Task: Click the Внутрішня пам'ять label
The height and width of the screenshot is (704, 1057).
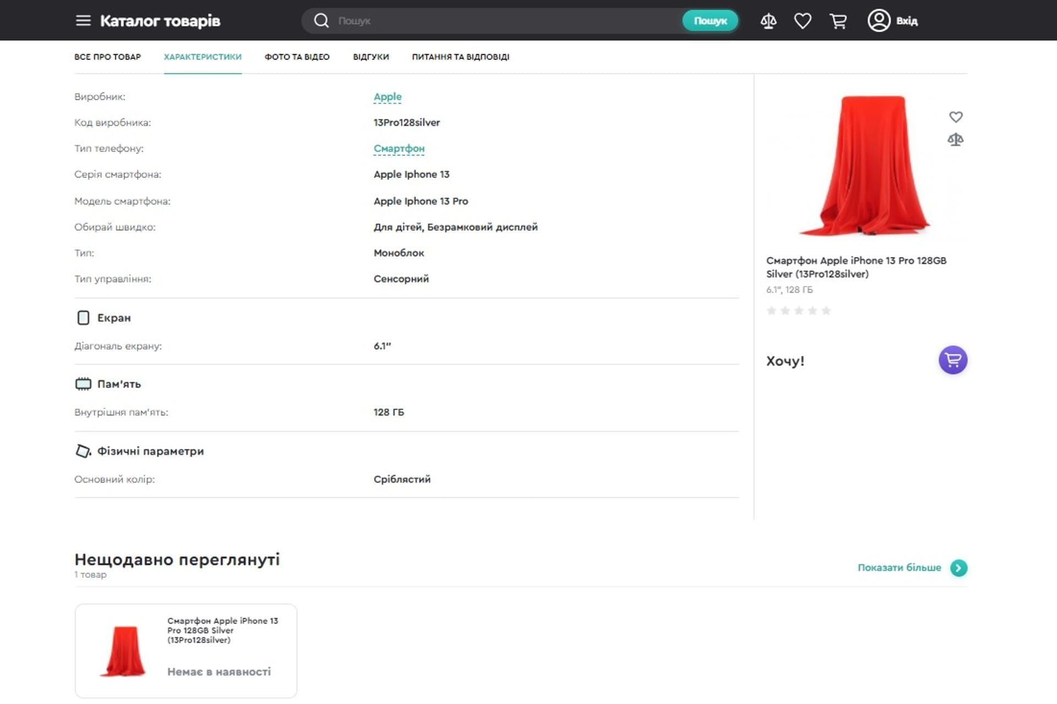Action: (x=121, y=412)
